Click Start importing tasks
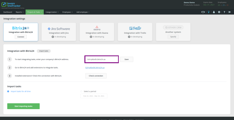234x120 pixels. pos(23,106)
